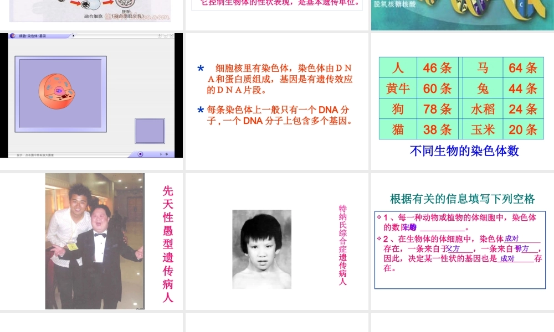Click the Flash slide title 细胞-染色体-基因

point(32,36)
